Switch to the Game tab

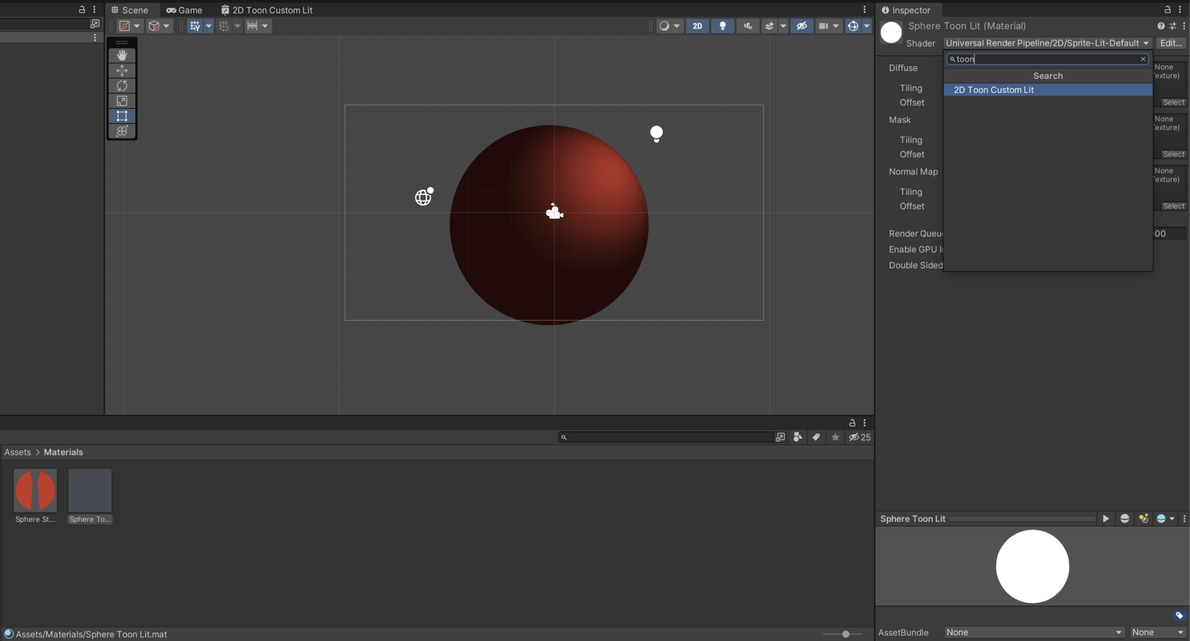click(x=185, y=9)
